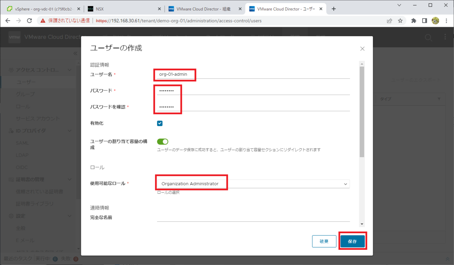Click the ID プロバイダ section icon
Screen dimensions: 454x265
coord(11,131)
